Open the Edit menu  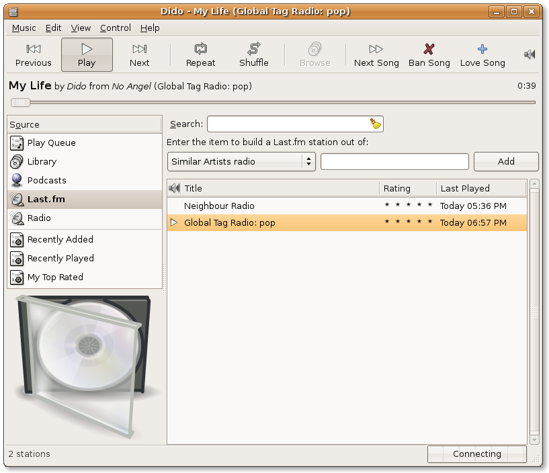53,28
